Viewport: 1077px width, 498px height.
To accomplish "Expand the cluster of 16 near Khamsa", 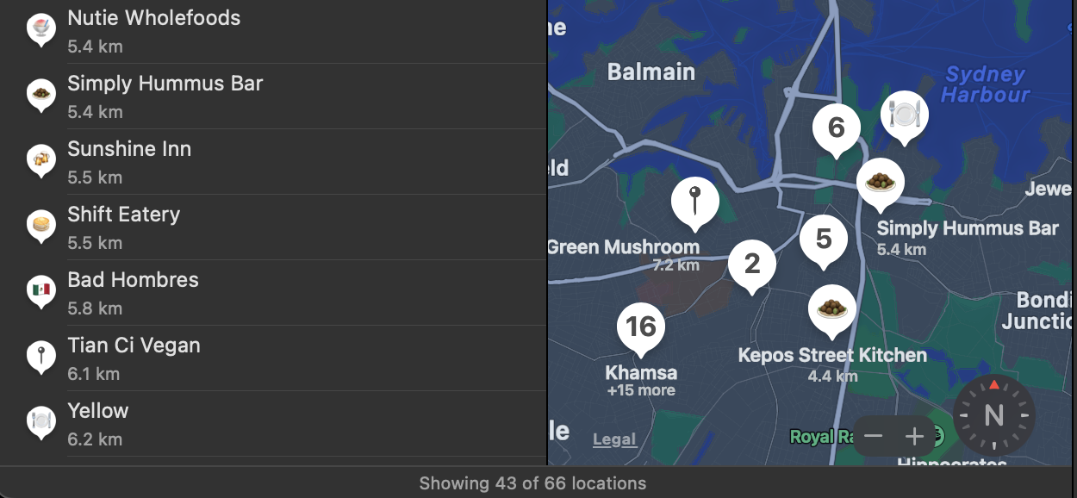I will click(x=641, y=330).
